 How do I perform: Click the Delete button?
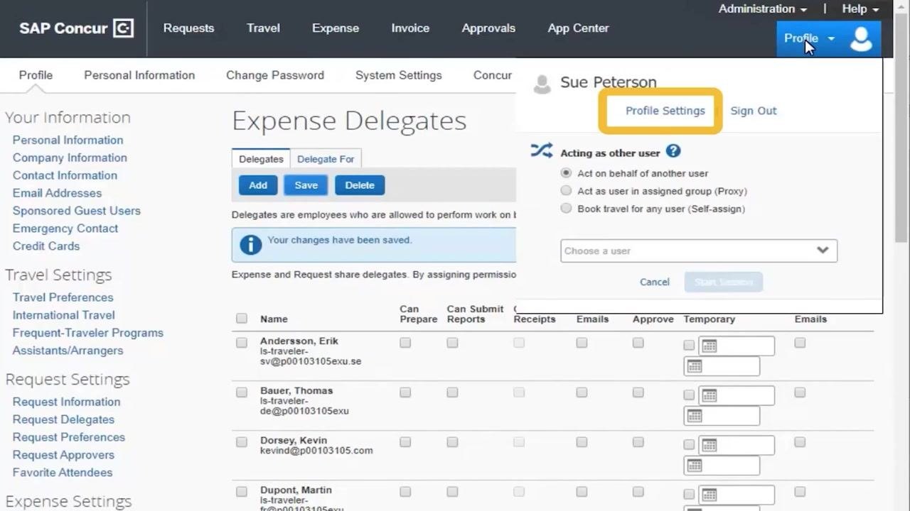(x=360, y=185)
